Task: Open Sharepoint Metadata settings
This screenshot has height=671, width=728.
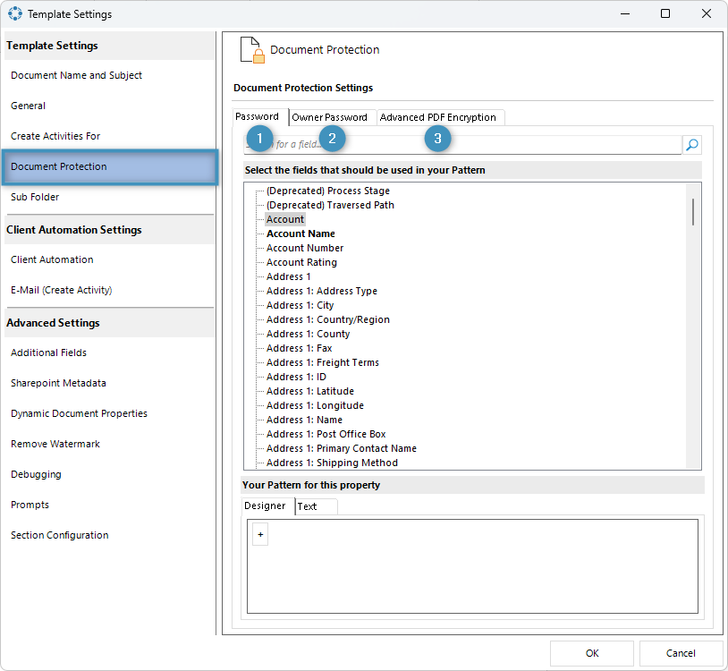Action: (58, 383)
